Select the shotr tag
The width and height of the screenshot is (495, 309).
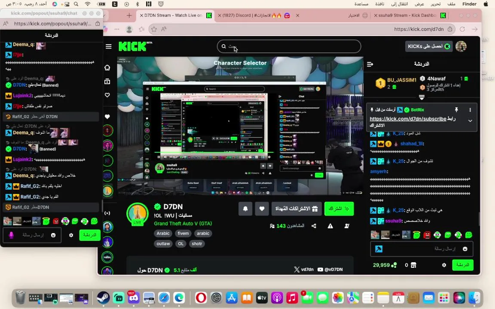click(x=197, y=244)
